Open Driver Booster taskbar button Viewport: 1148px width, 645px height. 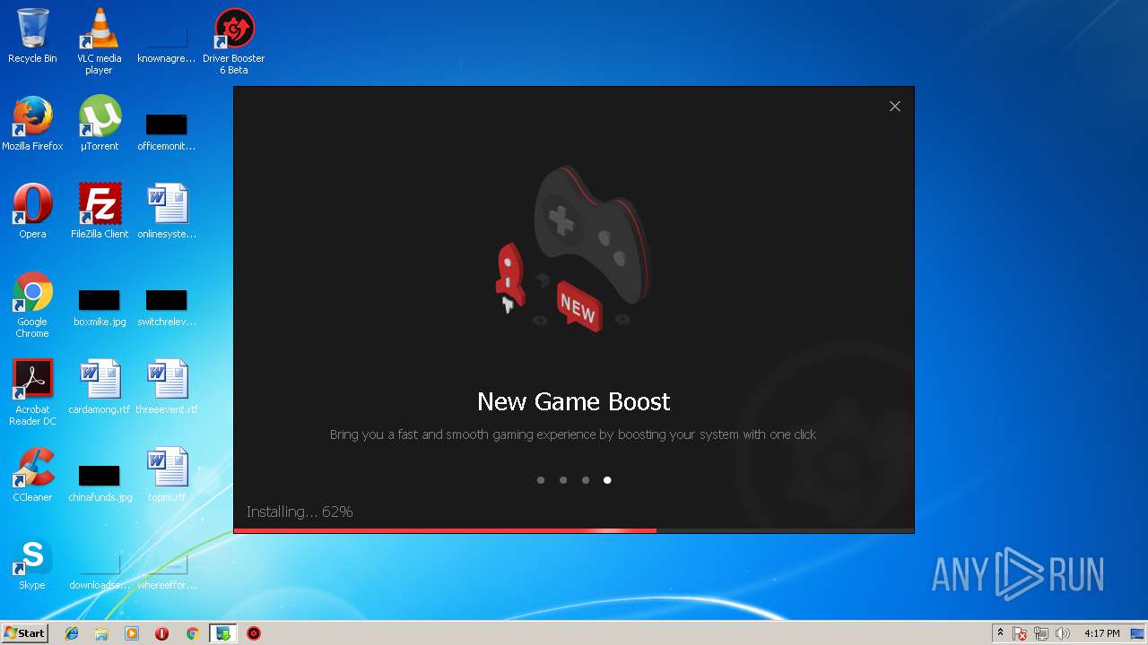pyautogui.click(x=254, y=633)
